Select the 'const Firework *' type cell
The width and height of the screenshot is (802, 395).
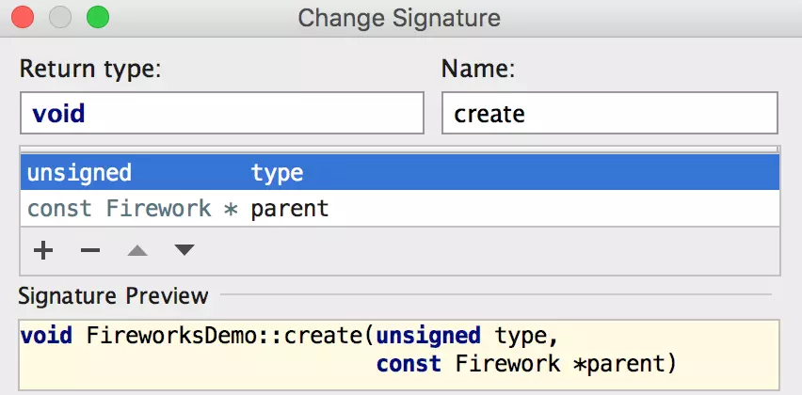point(133,208)
